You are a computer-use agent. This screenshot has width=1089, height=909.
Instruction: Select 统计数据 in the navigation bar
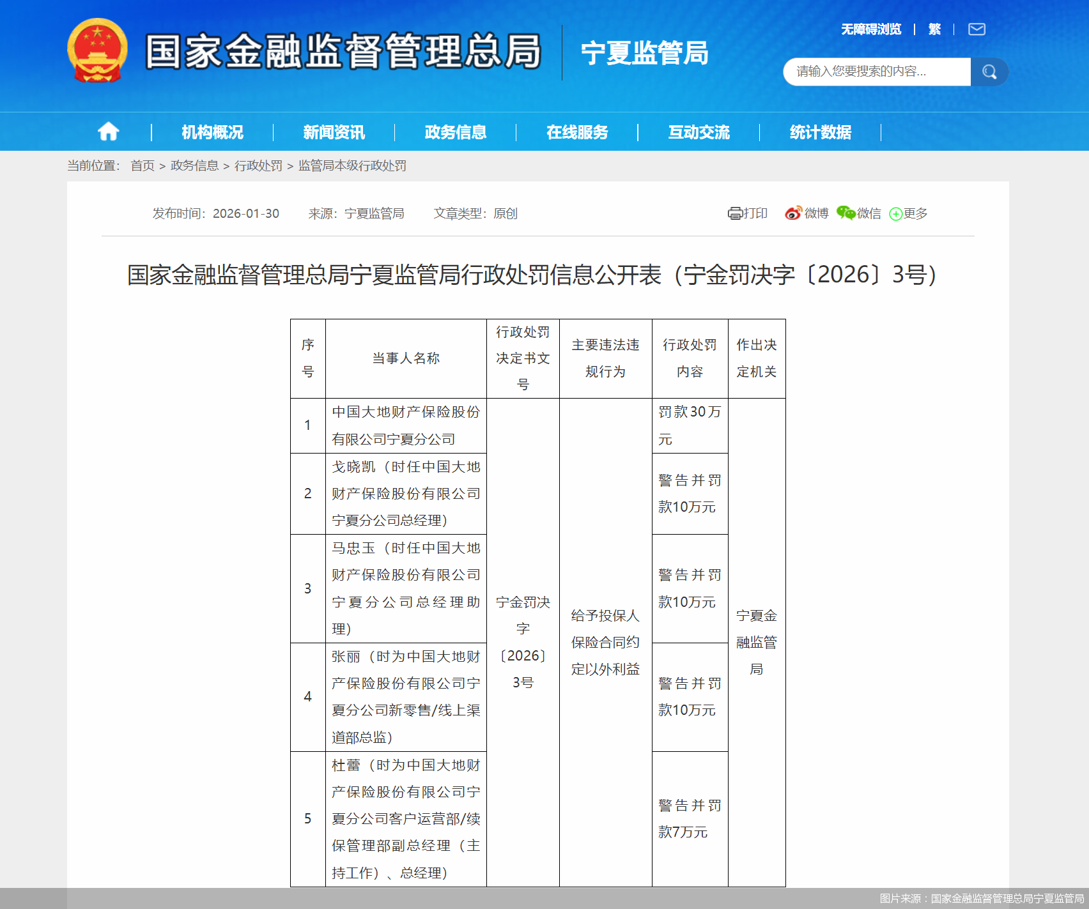point(820,132)
